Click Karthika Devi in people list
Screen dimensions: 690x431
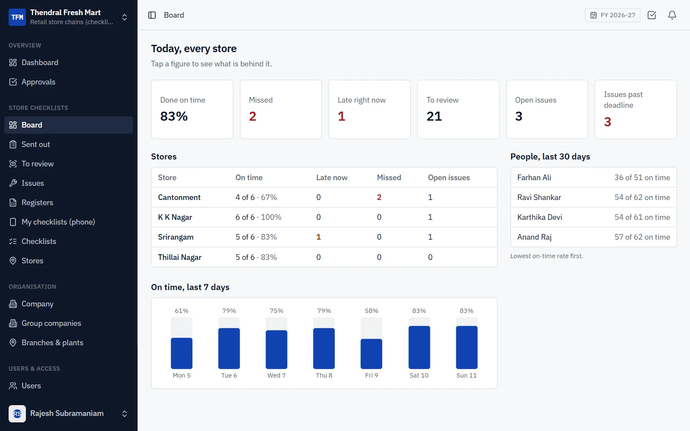click(x=539, y=217)
